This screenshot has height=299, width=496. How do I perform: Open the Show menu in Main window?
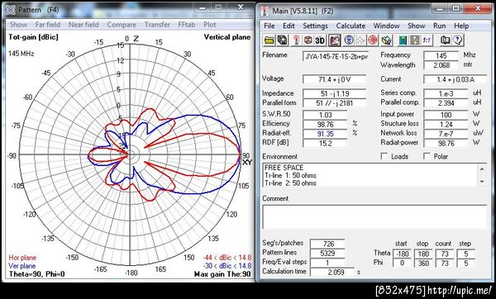(417, 26)
